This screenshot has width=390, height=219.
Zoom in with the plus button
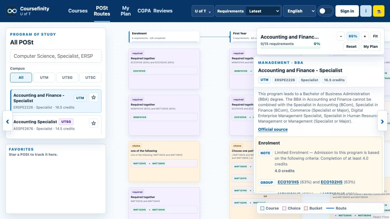tap(365, 36)
